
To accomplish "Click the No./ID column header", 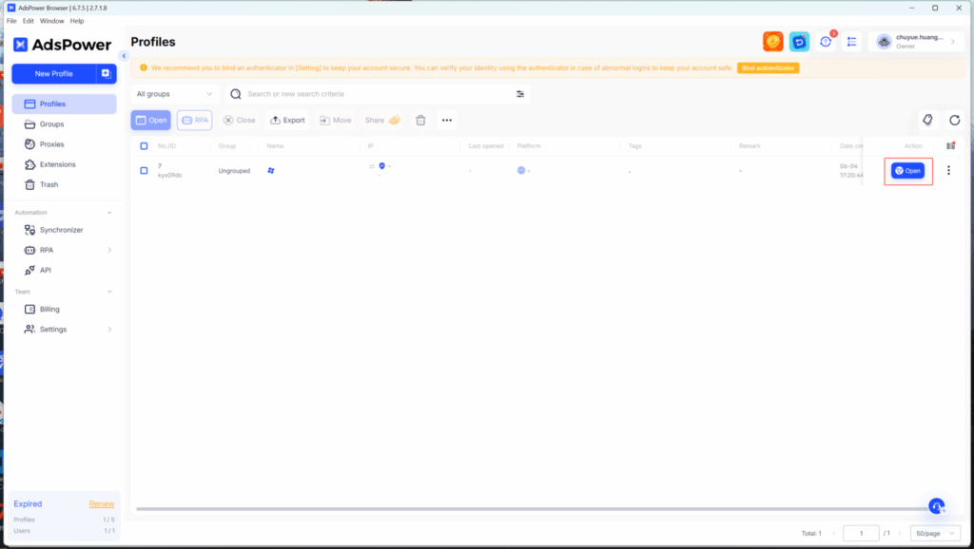I will [x=167, y=145].
